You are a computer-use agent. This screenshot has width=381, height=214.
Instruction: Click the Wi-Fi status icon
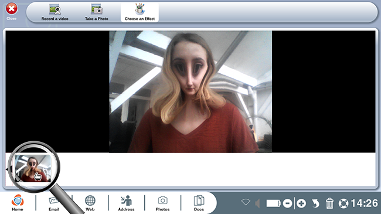246,202
